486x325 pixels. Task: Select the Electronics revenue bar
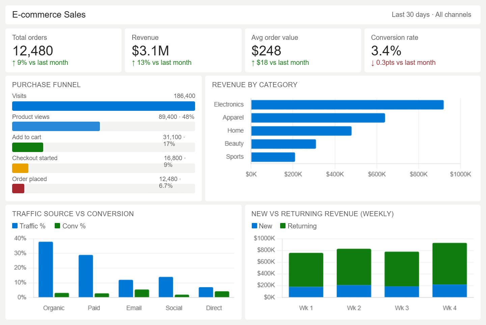point(347,105)
